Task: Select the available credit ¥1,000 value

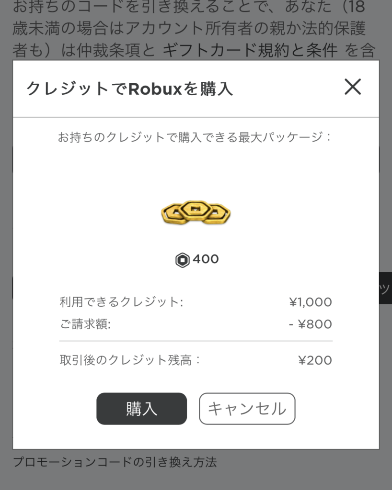Action: coord(311,302)
